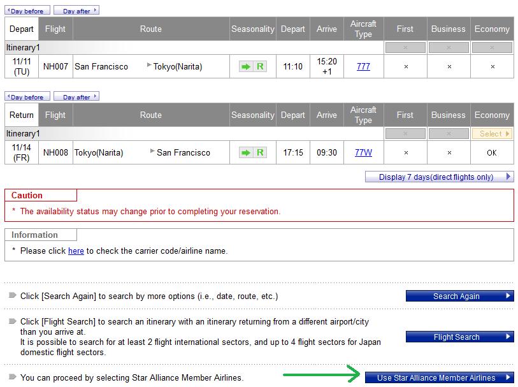Go to Day after for Return flight

(x=76, y=97)
